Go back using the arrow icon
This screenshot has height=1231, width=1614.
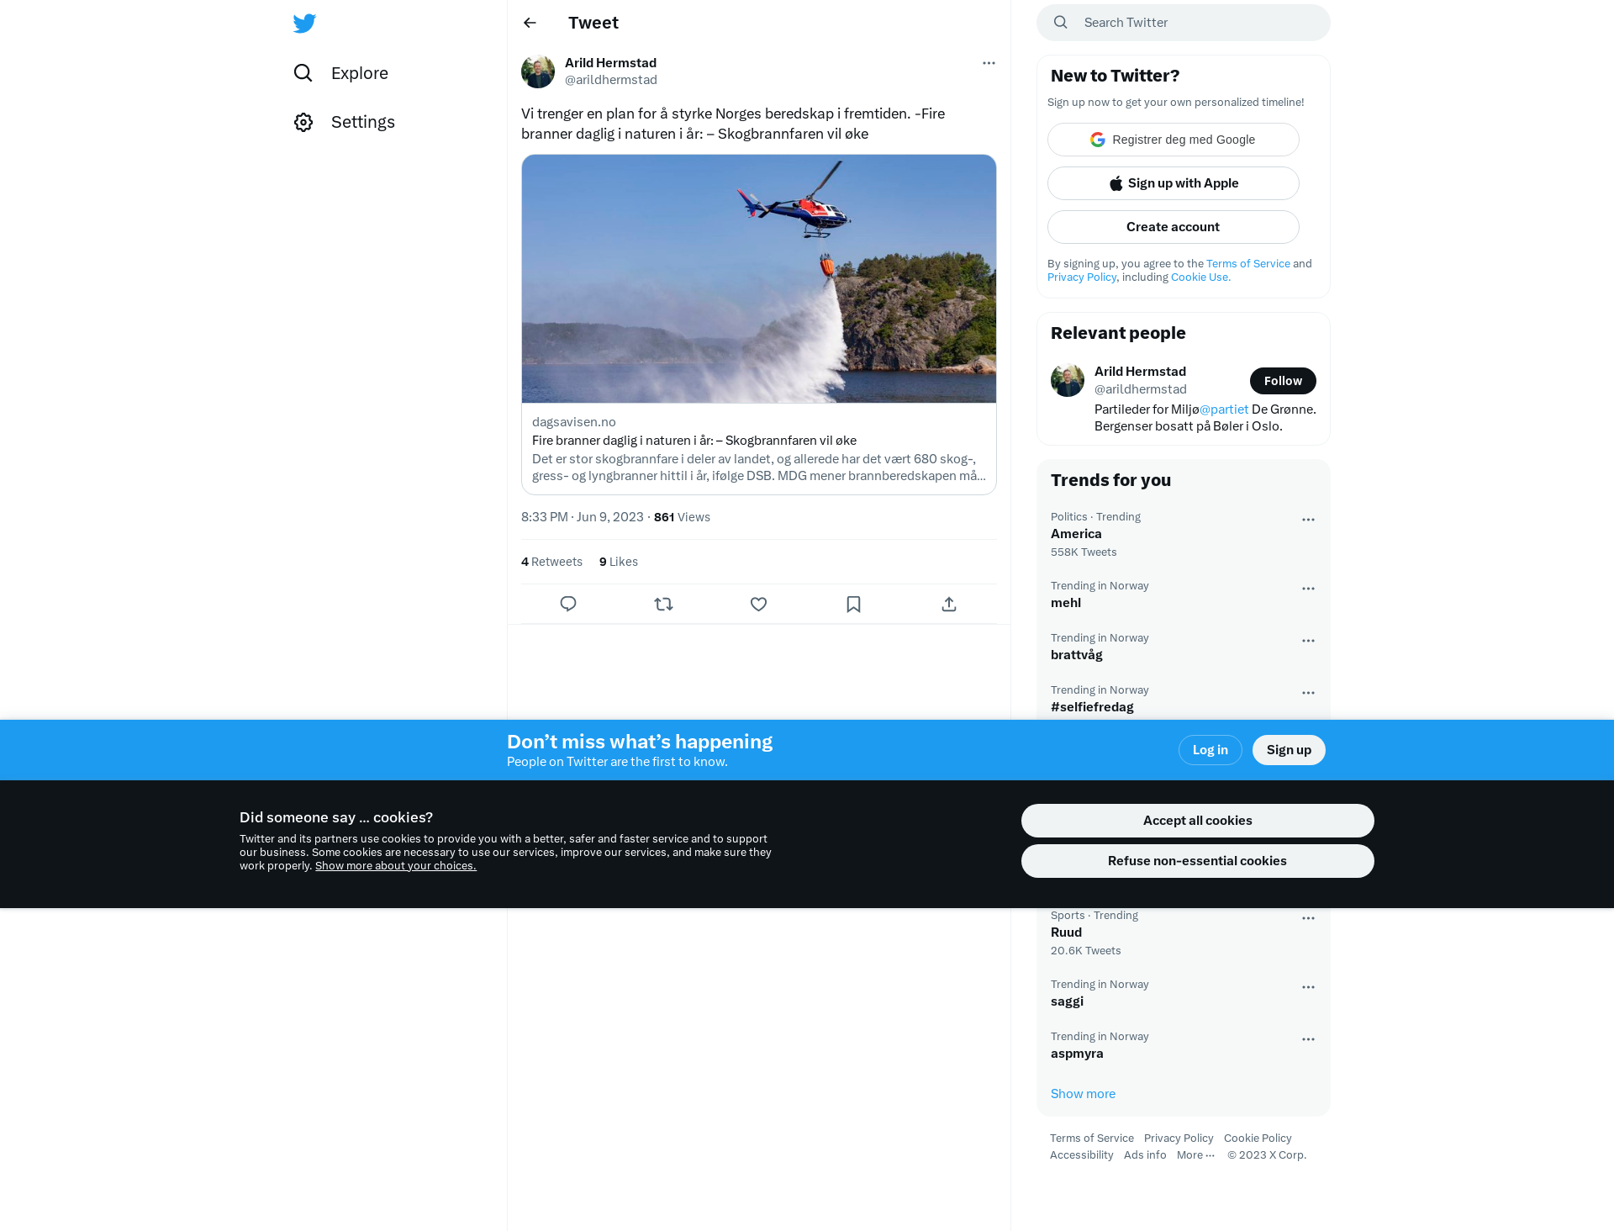coord(530,23)
